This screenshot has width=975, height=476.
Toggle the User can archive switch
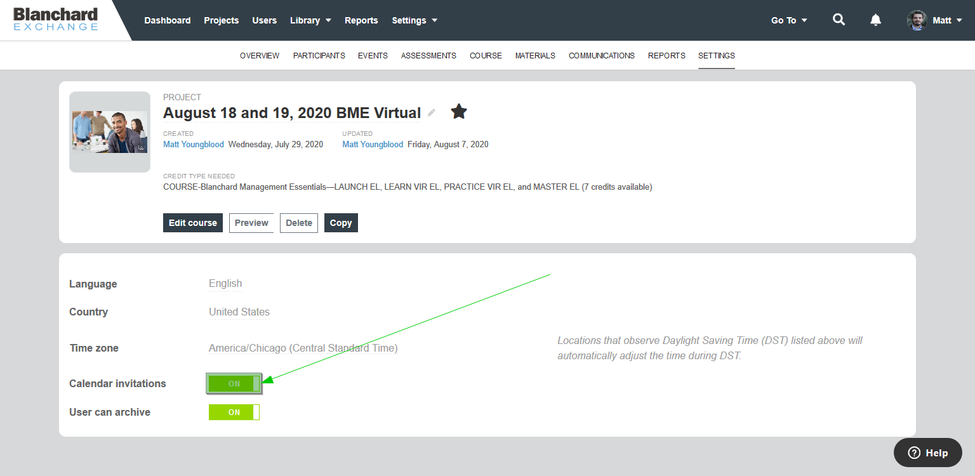(234, 412)
